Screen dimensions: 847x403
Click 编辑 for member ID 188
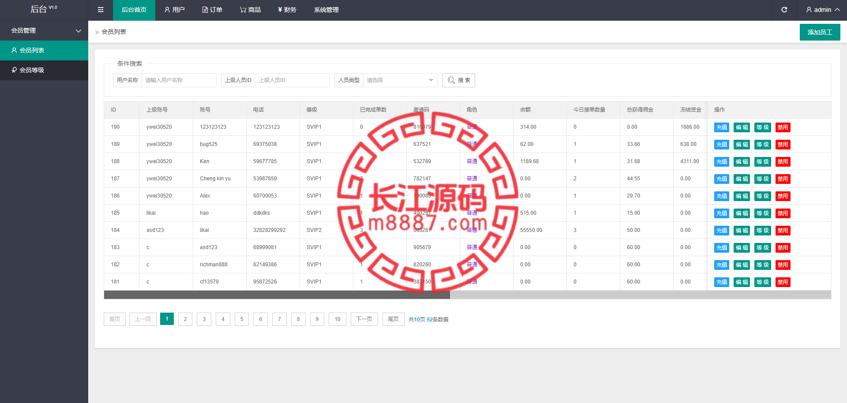[742, 162]
